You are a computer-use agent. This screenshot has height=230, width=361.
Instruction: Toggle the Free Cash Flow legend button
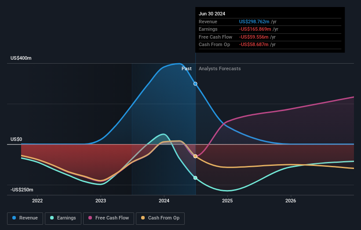(109, 218)
